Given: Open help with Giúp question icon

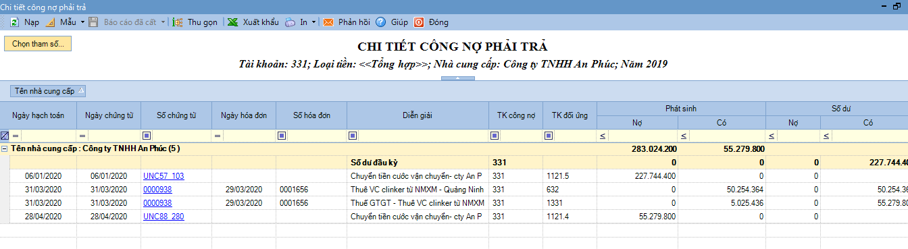Looking at the screenshot, I should [381, 22].
